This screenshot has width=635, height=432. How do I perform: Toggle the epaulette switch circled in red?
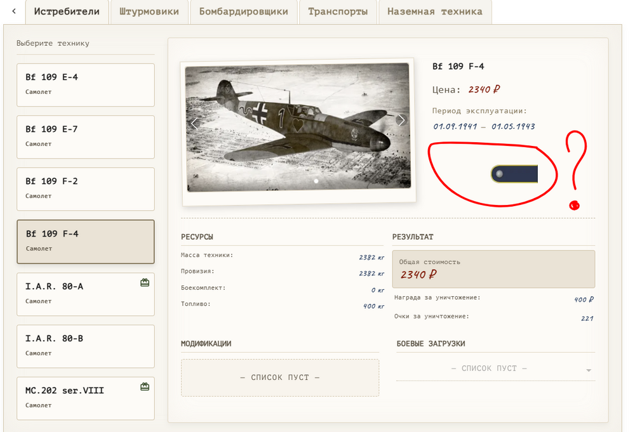click(514, 173)
